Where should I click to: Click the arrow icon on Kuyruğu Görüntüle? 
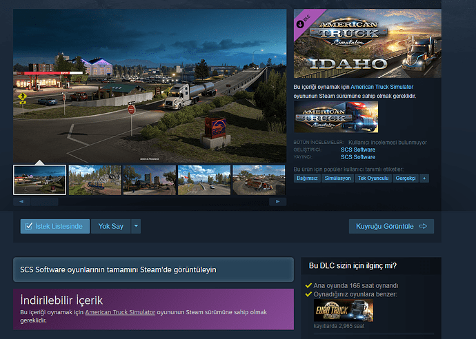[x=423, y=226]
